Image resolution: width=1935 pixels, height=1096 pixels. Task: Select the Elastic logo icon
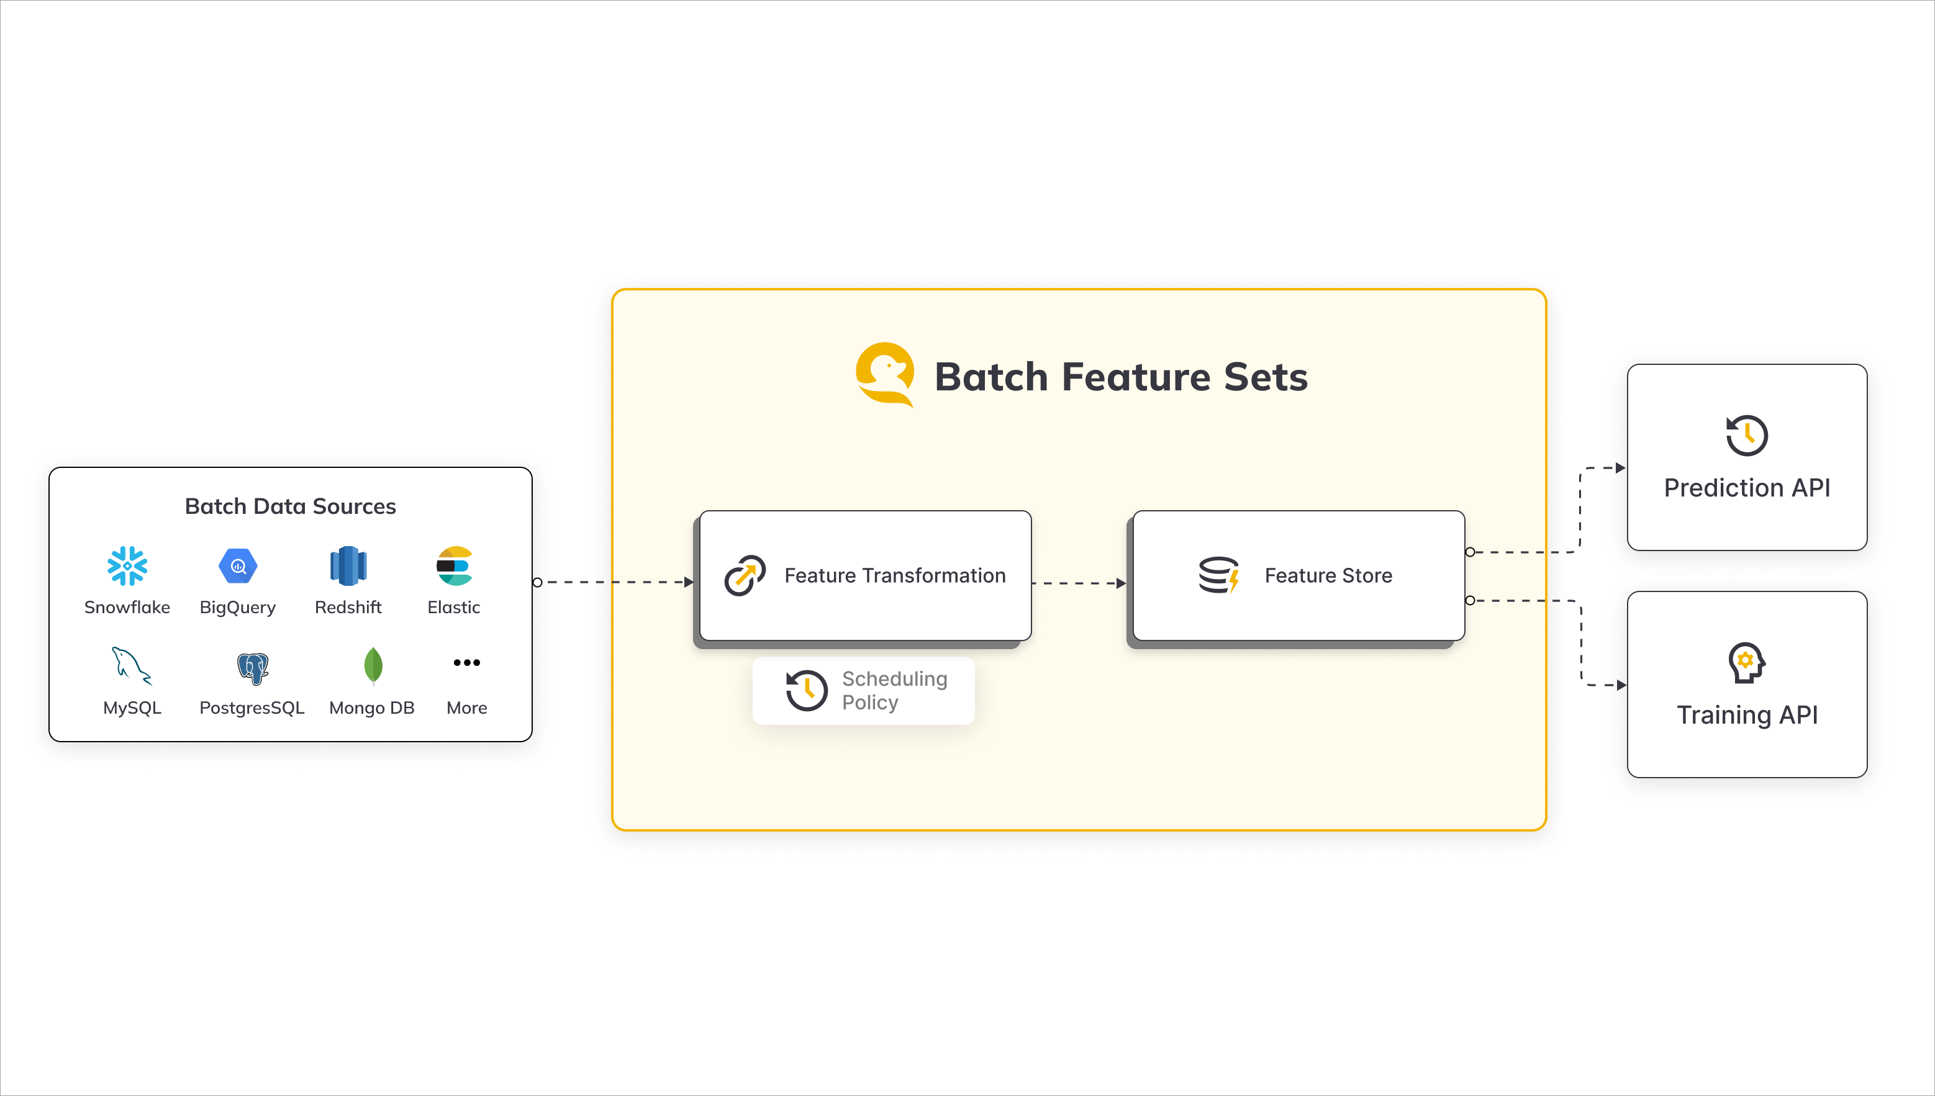pyautogui.click(x=454, y=566)
